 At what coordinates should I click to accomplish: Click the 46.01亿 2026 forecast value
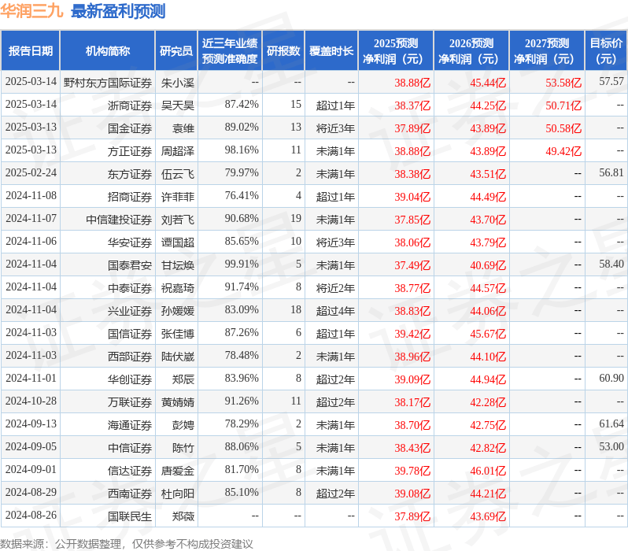(x=488, y=471)
